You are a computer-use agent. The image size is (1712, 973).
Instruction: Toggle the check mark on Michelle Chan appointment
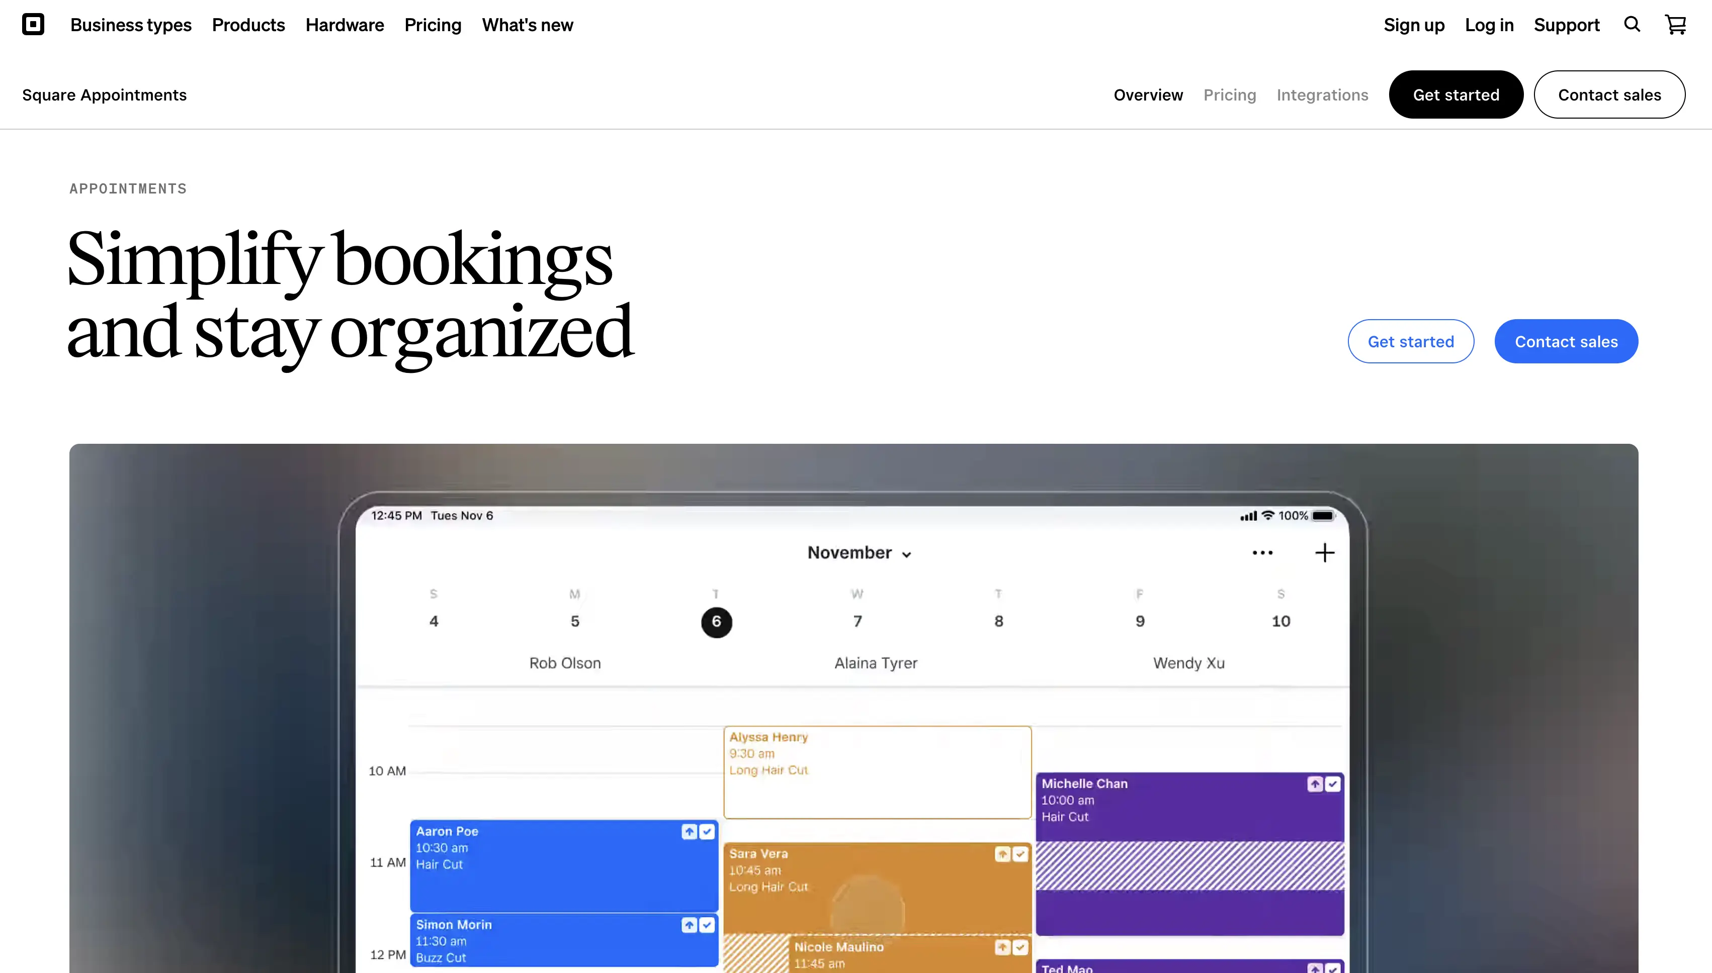click(1333, 784)
